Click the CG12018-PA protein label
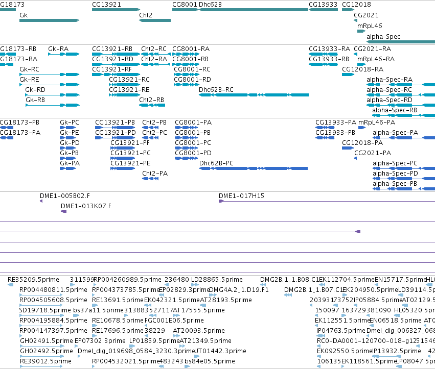This screenshot has height=369, width=435. point(362,143)
